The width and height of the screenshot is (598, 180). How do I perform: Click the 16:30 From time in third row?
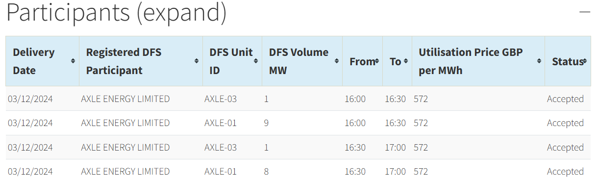click(x=355, y=147)
